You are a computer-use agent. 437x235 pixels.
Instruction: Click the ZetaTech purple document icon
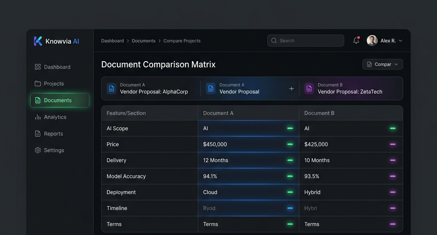(309, 89)
